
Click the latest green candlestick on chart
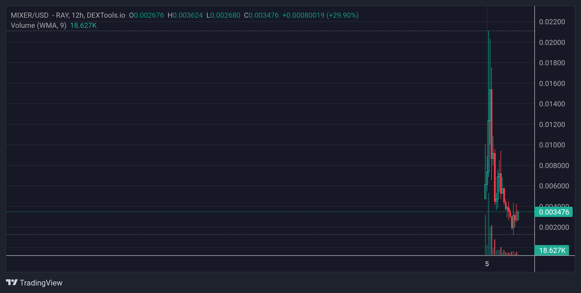[518, 216]
